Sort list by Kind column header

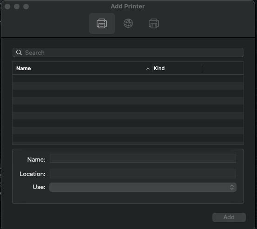pos(159,68)
